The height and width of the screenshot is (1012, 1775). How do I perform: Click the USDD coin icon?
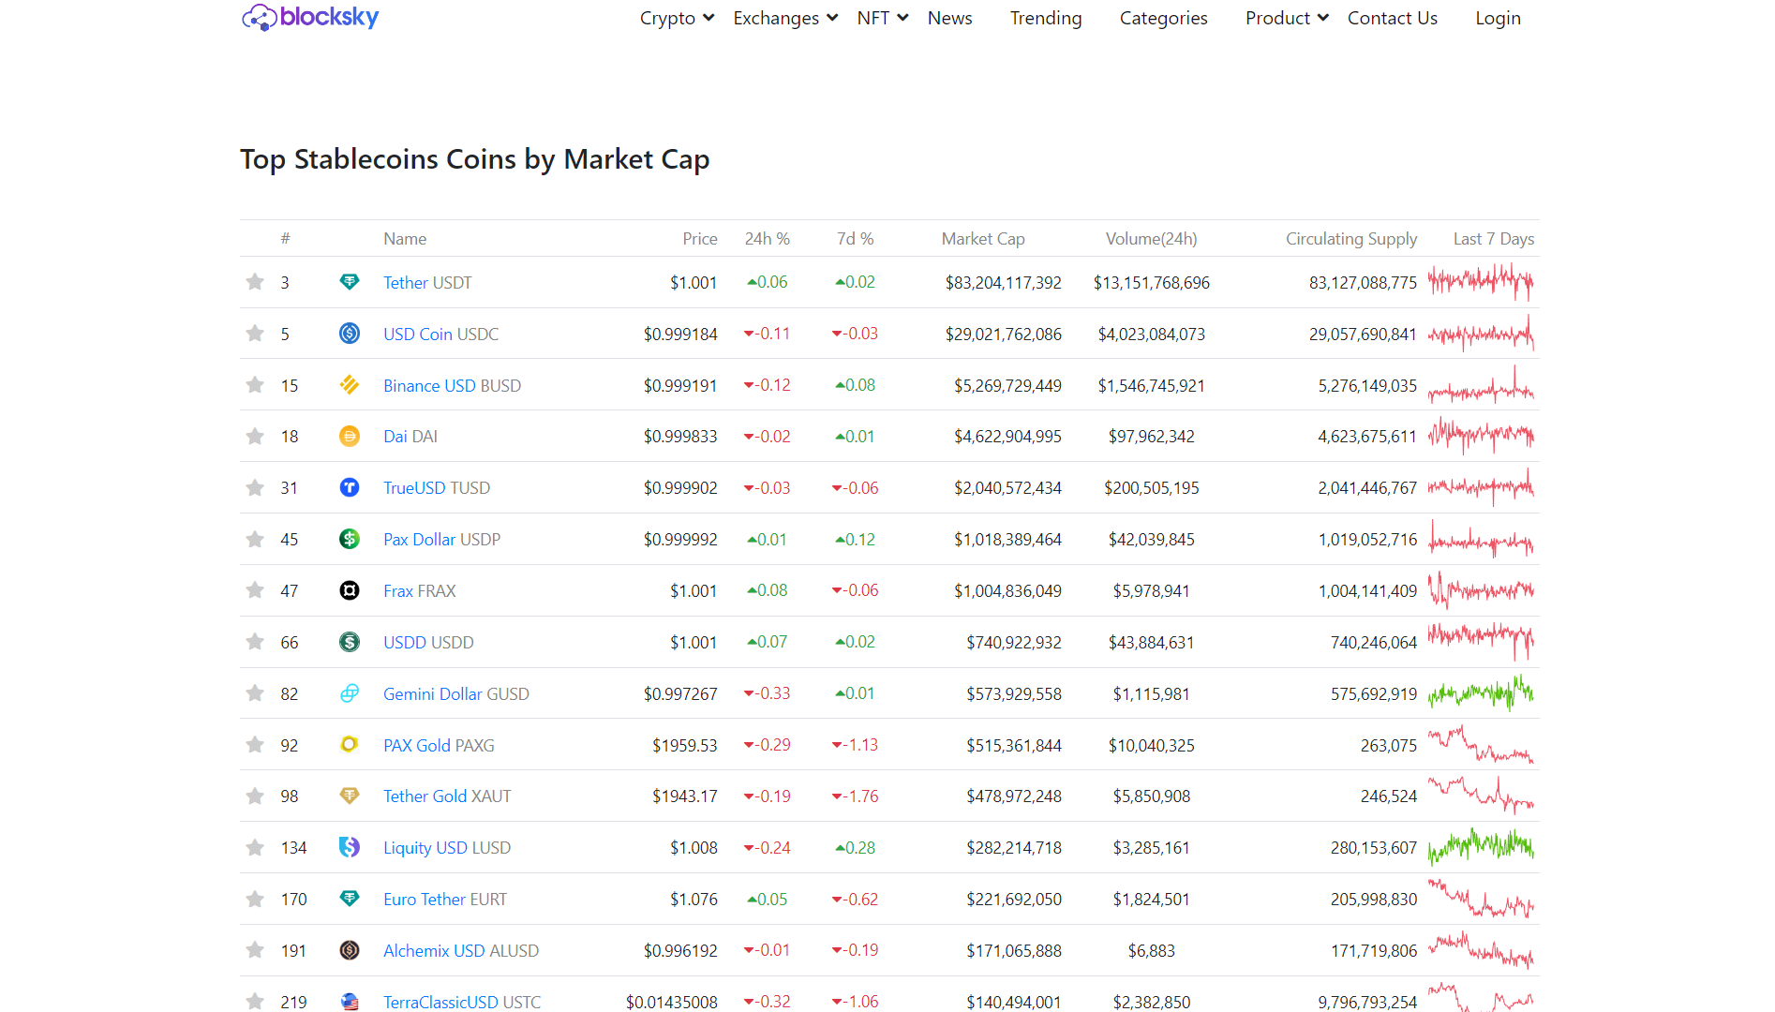pos(350,642)
